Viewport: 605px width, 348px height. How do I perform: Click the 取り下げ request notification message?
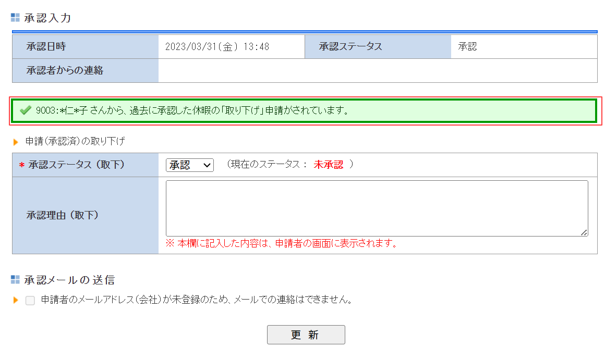pyautogui.click(x=192, y=110)
